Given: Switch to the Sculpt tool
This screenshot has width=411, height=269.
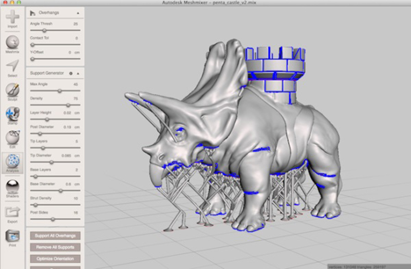Looking at the screenshot, I should point(12,90).
